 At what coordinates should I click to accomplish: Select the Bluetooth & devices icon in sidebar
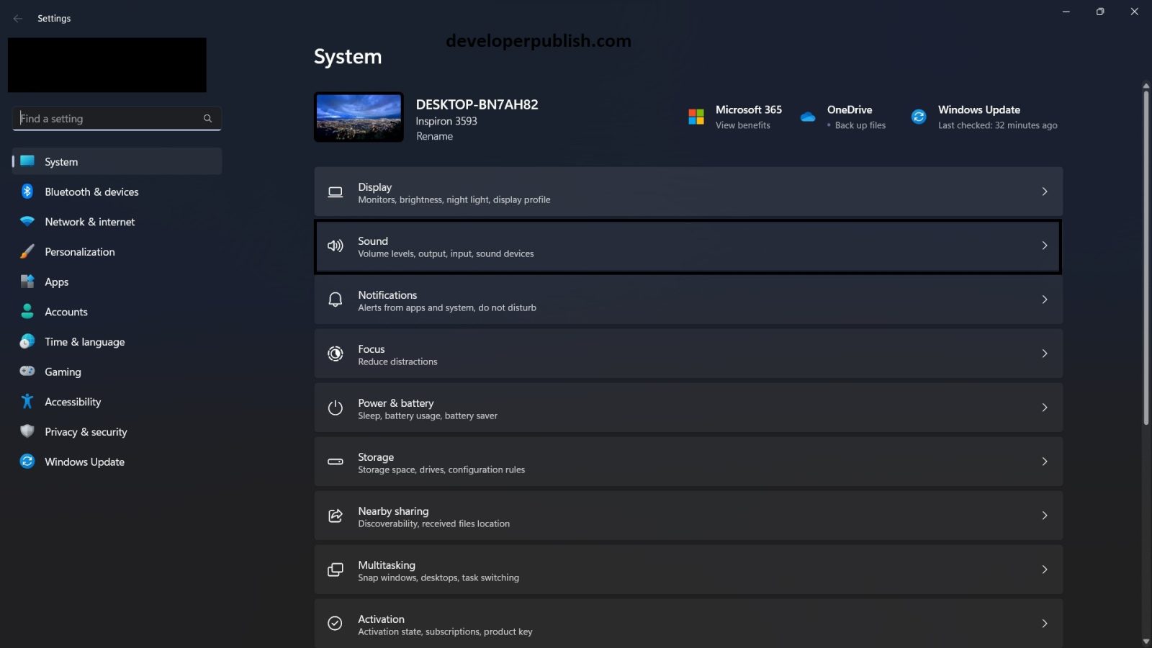click(27, 192)
